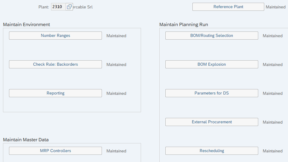
Task: Select External Procurement button
Action: (212, 122)
